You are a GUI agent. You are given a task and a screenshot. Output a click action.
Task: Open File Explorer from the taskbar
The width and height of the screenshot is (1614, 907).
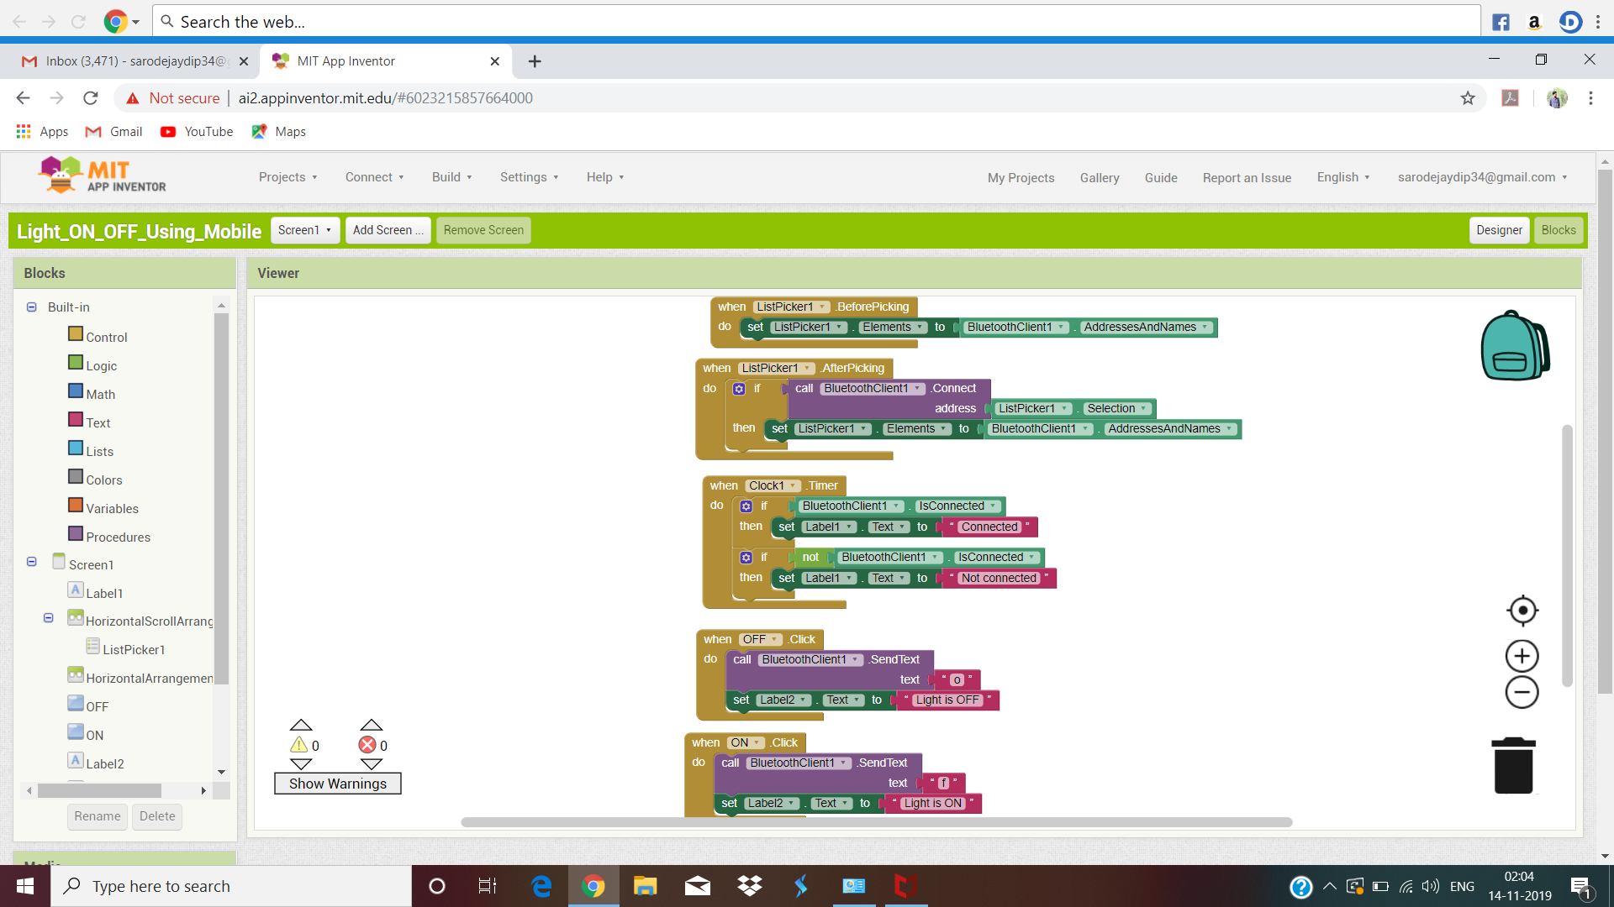[645, 886]
